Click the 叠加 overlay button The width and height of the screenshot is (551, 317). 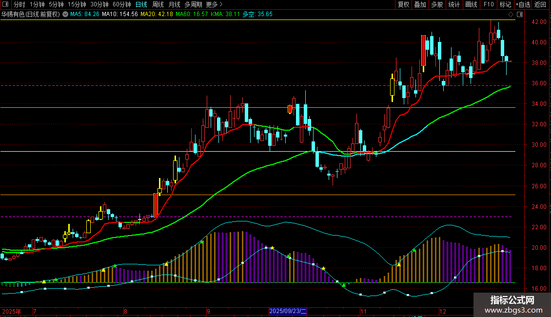pyautogui.click(x=420, y=4)
